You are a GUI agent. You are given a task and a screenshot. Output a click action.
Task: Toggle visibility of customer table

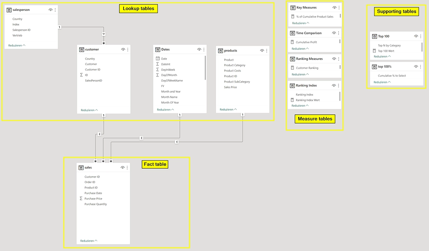pos(123,49)
